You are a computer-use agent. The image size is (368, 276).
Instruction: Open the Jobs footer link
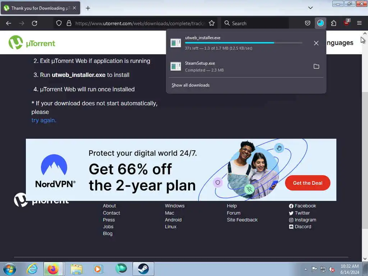(x=108, y=227)
